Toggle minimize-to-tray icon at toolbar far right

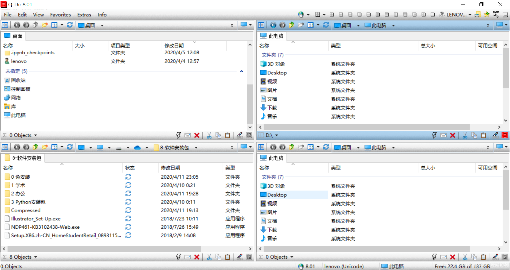click(505, 15)
